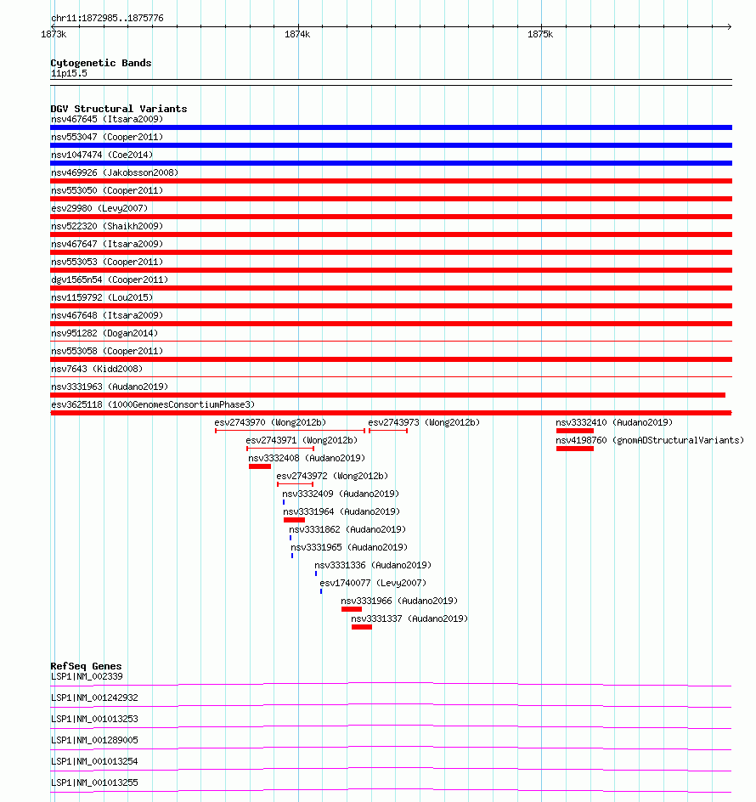Select nsv7643 (Kidd2008) label
The image size is (756, 802).
tap(97, 370)
